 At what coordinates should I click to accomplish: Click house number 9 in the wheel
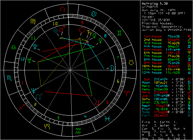click(82, 22)
